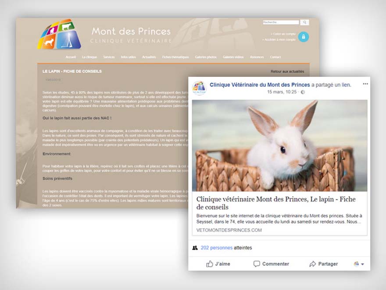This screenshot has height=290, width=386.
Task: Click the 202 personnes link
Action: (216, 248)
